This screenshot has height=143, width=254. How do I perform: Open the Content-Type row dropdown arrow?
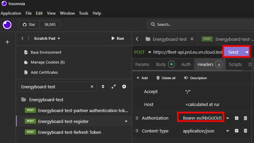[227, 131]
